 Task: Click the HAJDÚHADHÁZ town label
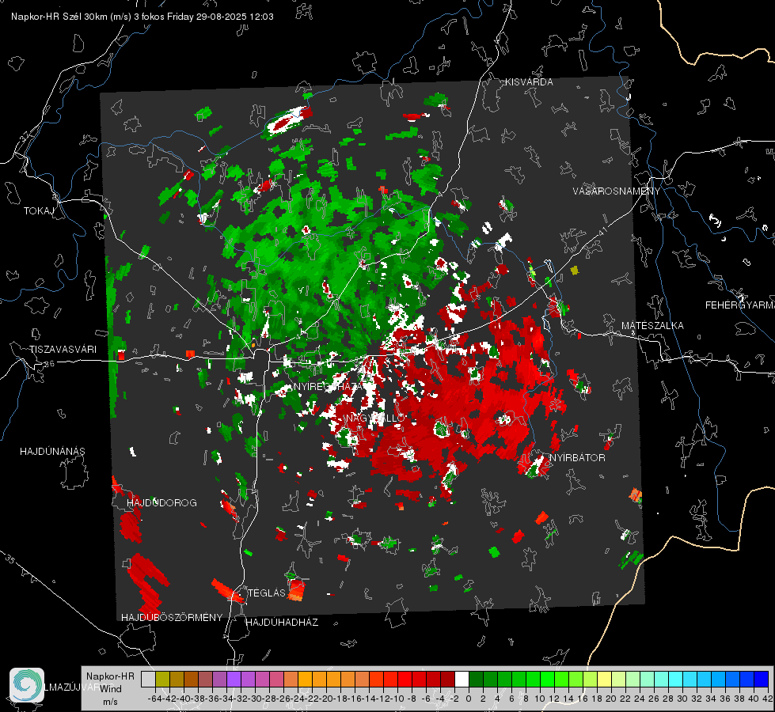pyautogui.click(x=282, y=623)
